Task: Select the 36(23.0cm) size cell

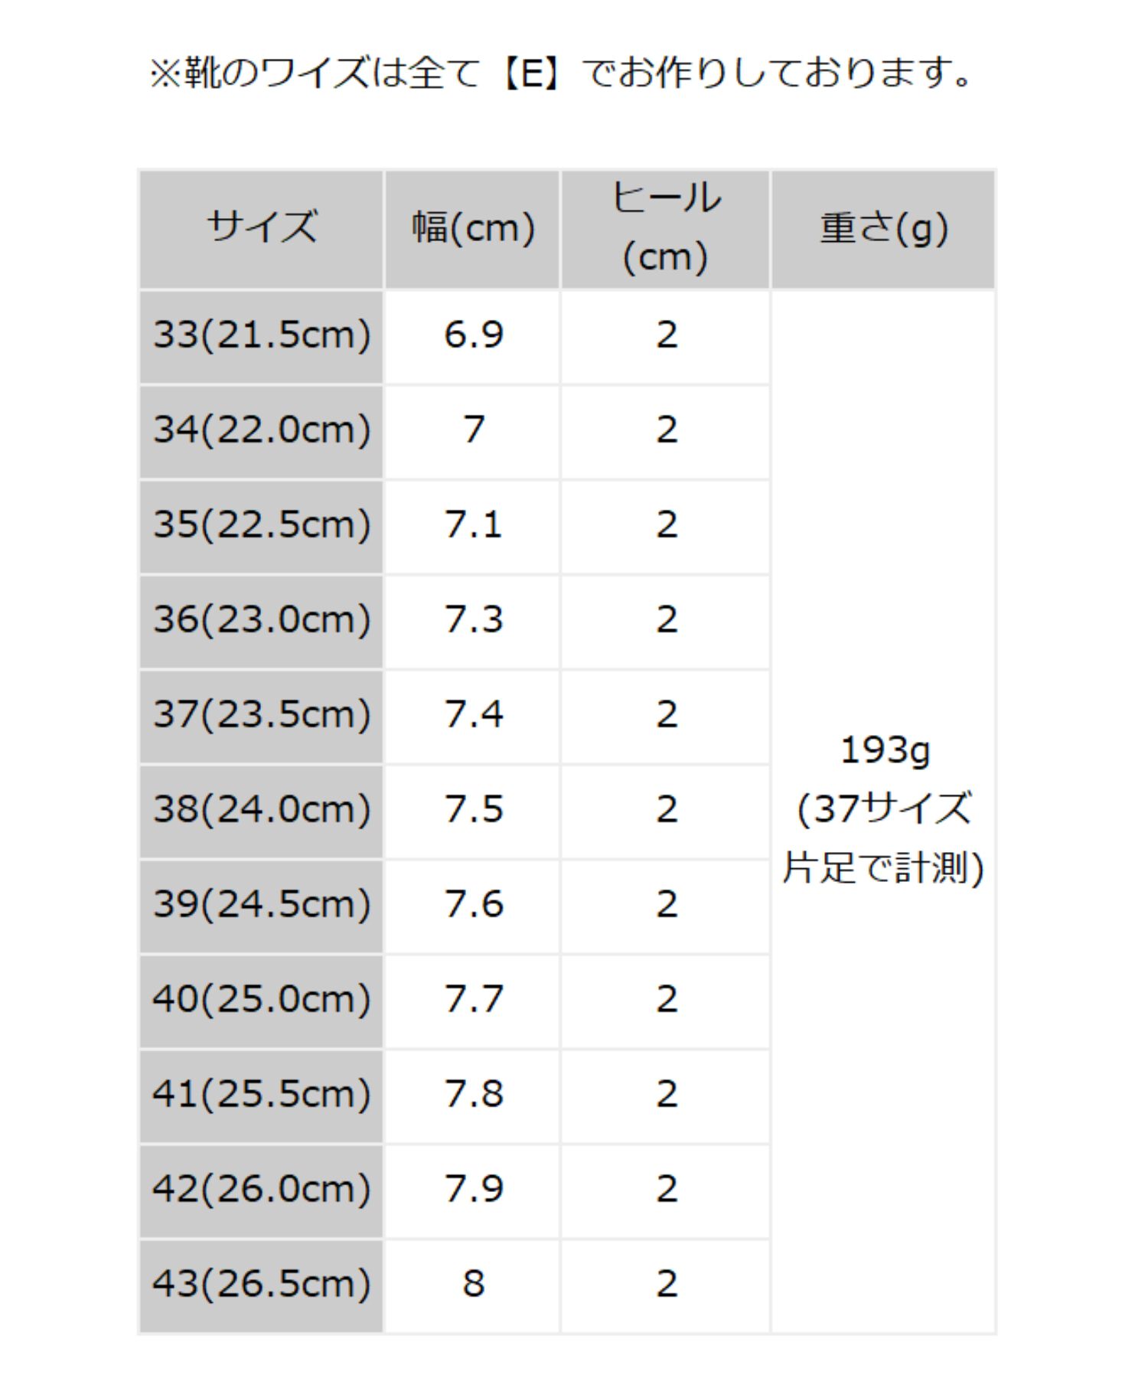Action: tap(261, 620)
